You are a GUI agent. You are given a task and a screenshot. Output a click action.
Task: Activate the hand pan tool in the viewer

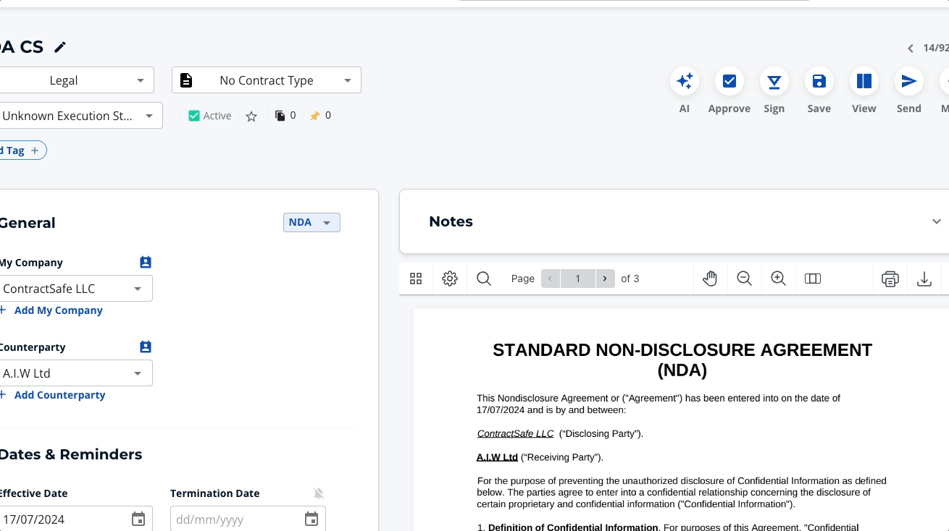tap(710, 278)
